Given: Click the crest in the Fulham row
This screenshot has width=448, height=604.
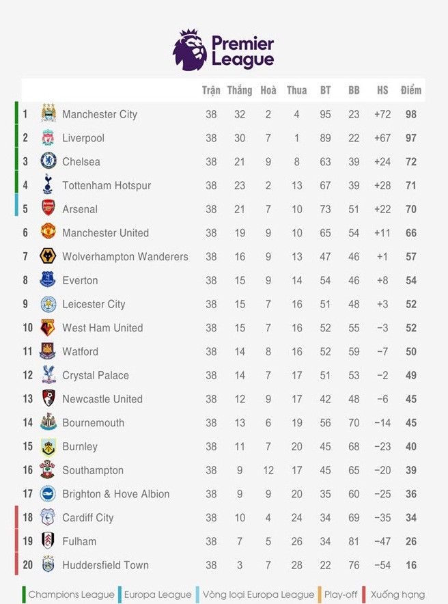Looking at the screenshot, I should 48,541.
